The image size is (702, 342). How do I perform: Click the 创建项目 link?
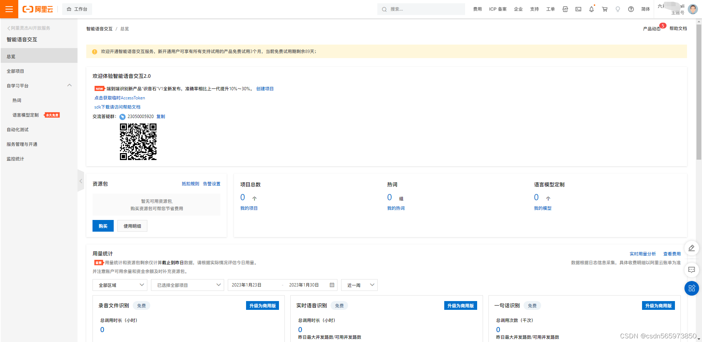(x=265, y=89)
